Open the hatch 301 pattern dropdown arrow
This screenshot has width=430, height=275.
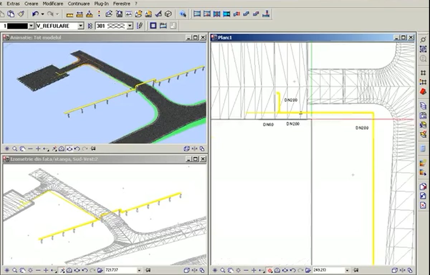(130, 26)
